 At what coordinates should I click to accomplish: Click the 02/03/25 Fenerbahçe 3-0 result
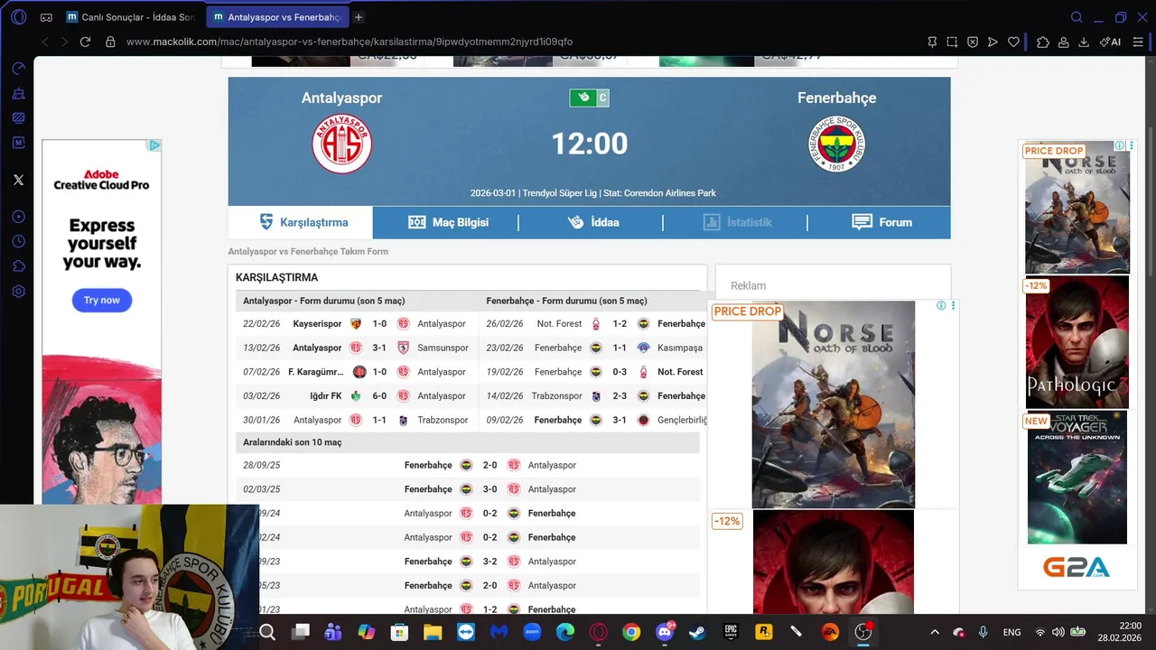(x=489, y=489)
